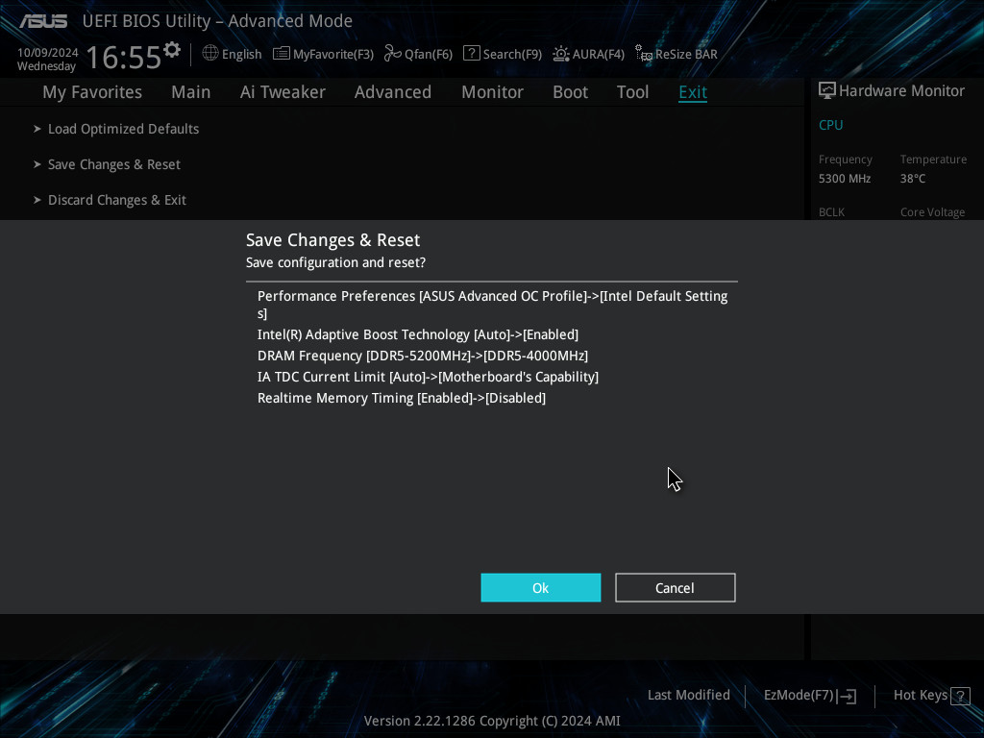Viewport: 984px width, 738px height.
Task: Confirm with the Ok button
Action: tap(541, 588)
